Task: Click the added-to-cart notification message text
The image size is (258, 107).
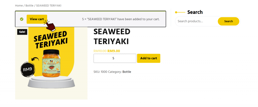Action: point(121,19)
